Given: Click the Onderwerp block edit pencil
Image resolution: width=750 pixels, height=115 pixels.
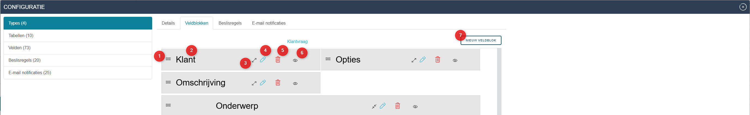Looking at the screenshot, I should 382,106.
